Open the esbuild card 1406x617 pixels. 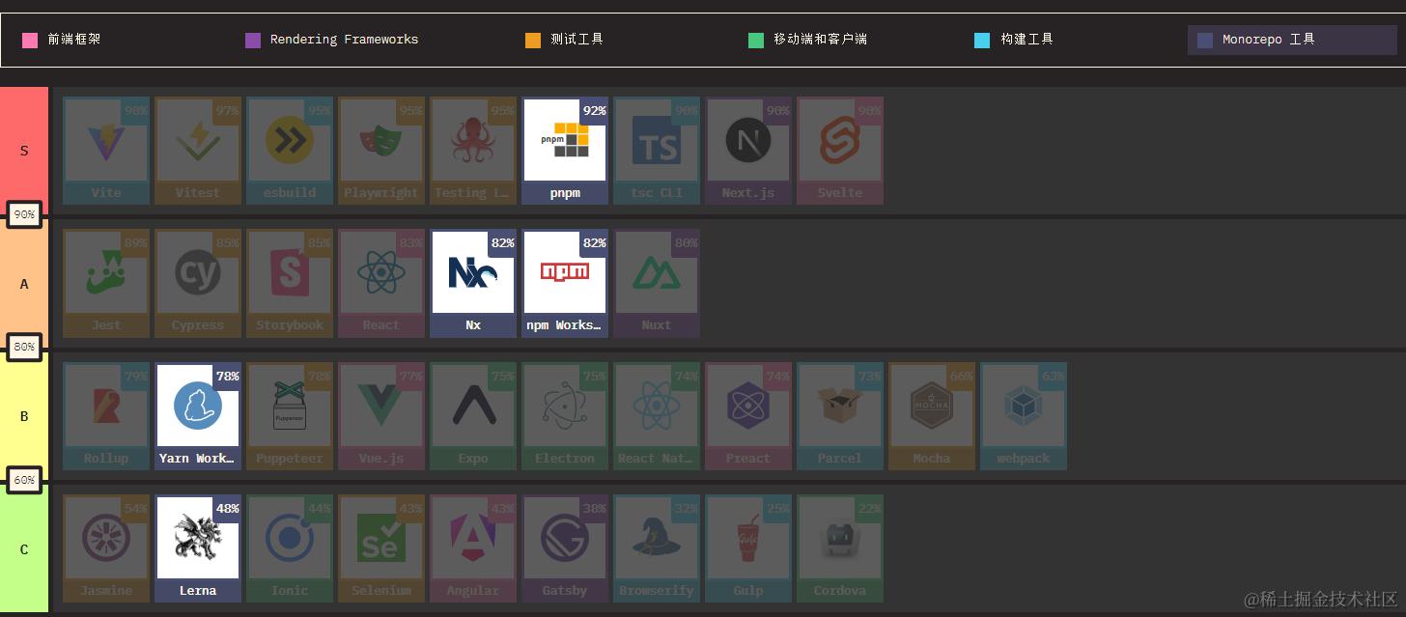coord(290,150)
